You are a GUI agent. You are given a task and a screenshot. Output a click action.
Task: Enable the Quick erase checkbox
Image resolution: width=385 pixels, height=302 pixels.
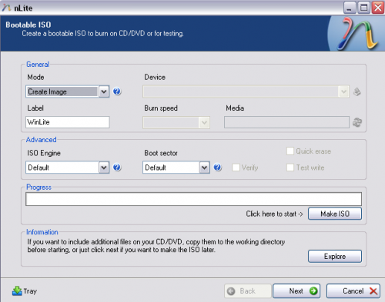click(290, 151)
